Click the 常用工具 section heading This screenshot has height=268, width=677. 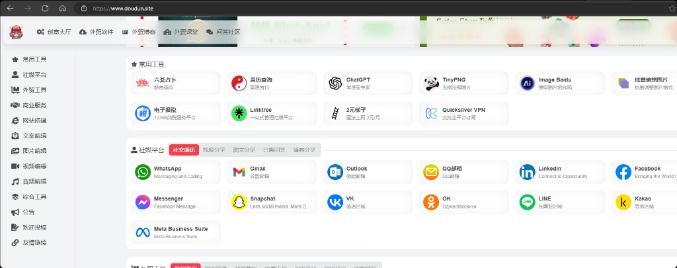[147, 64]
